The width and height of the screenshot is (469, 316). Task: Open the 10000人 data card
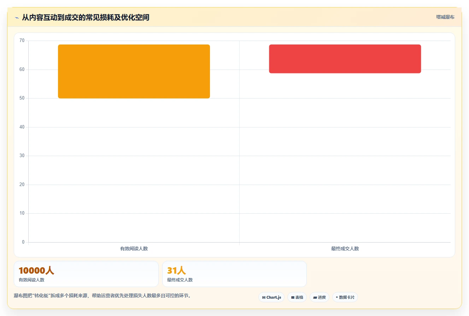click(86, 274)
